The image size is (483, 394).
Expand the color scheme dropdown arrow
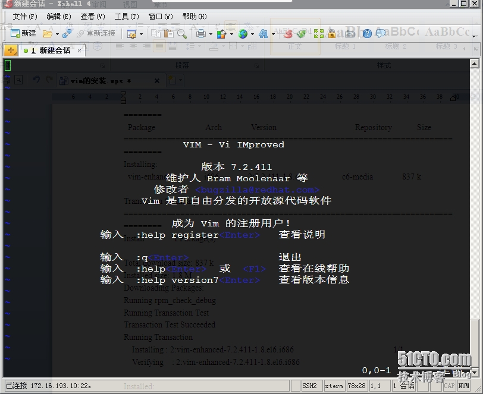(x=231, y=34)
